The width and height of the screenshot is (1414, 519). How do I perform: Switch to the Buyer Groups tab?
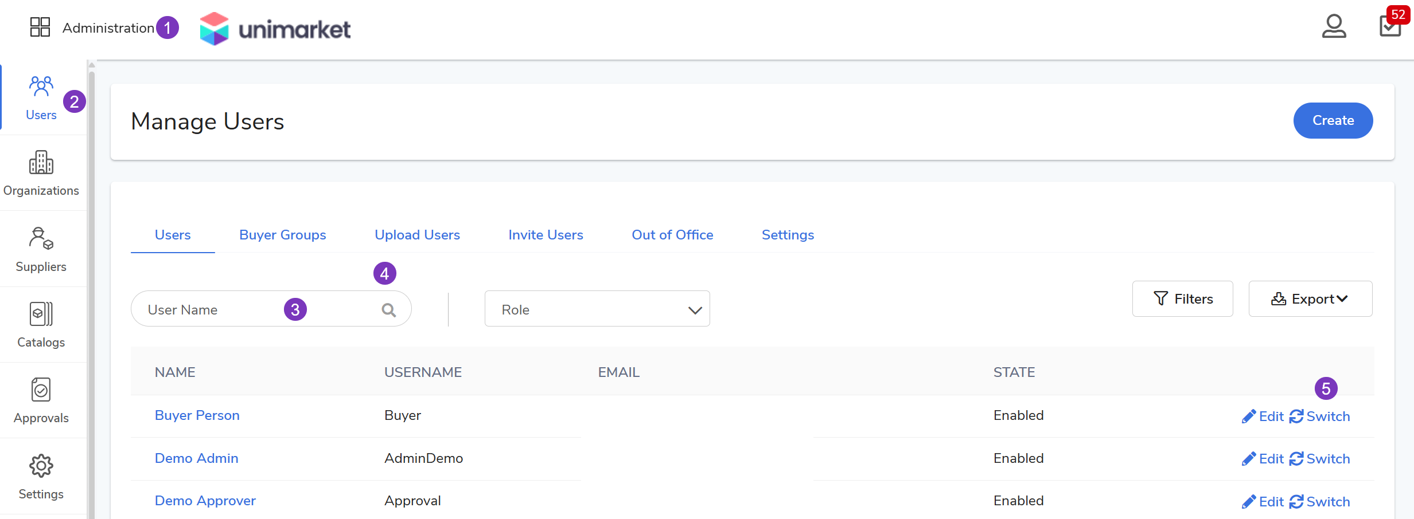pyautogui.click(x=282, y=235)
